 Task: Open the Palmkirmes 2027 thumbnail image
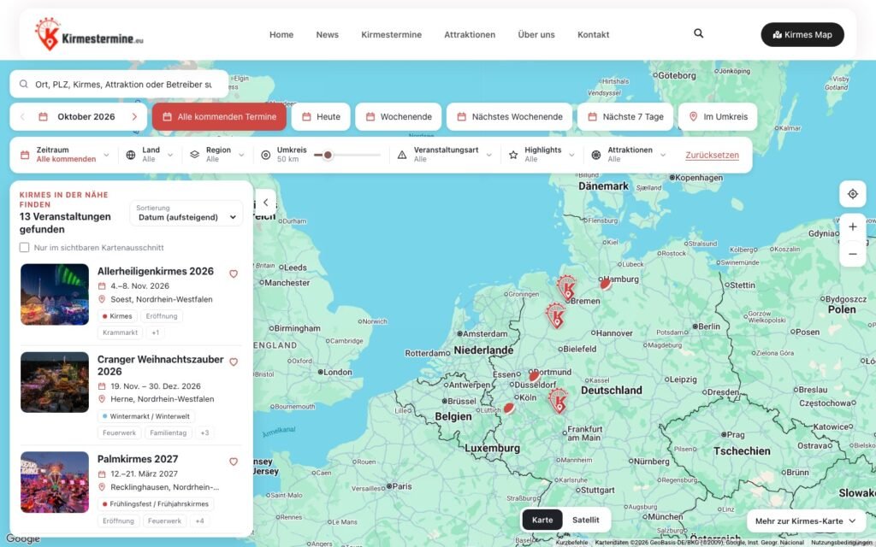[x=55, y=482]
